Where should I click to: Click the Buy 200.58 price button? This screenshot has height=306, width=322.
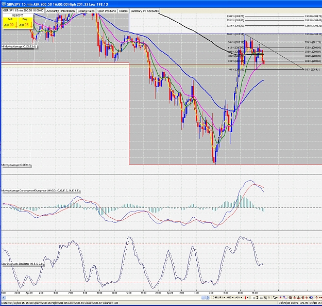point(25,23)
